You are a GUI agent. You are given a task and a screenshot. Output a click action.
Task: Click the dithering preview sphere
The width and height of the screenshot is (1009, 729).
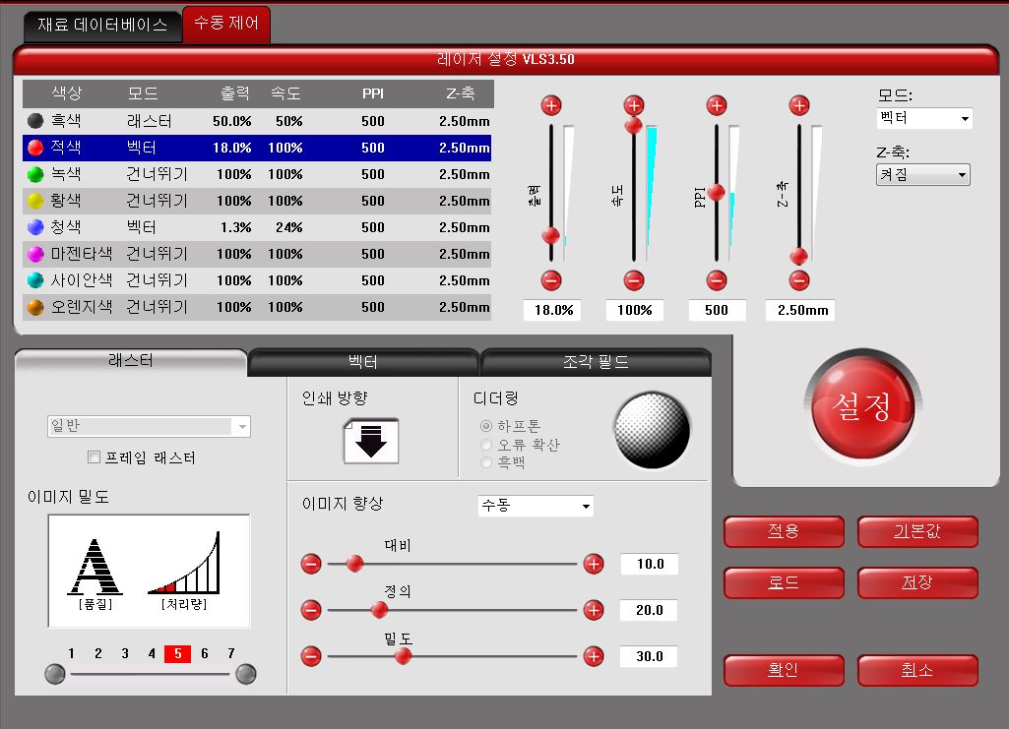[x=652, y=430]
